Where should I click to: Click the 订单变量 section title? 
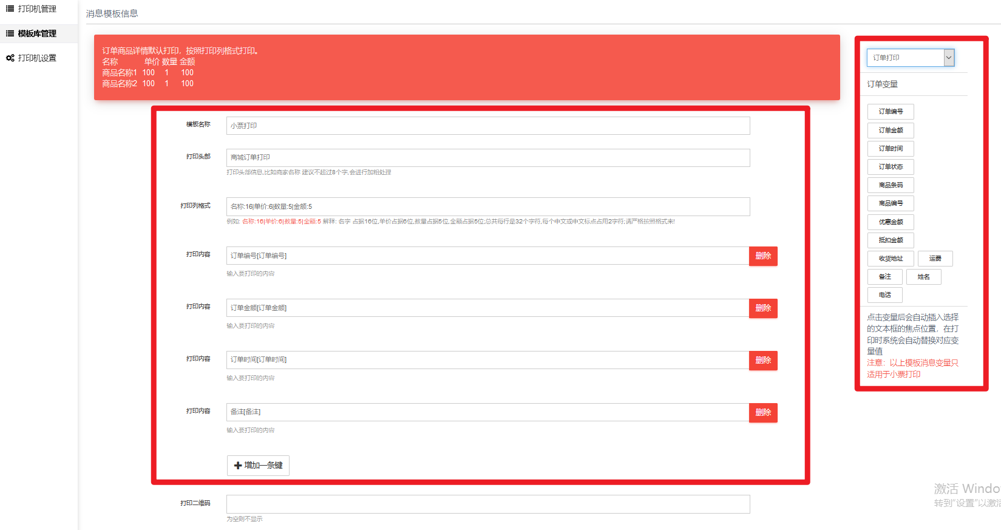click(x=882, y=84)
